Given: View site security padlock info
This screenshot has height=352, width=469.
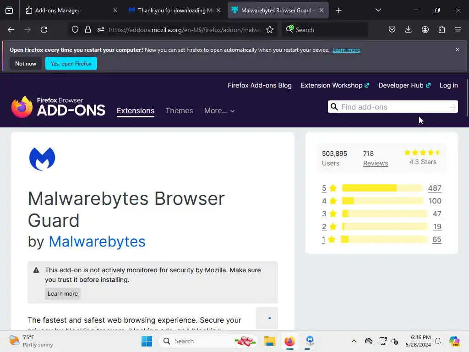Looking at the screenshot, I should (x=87, y=30).
